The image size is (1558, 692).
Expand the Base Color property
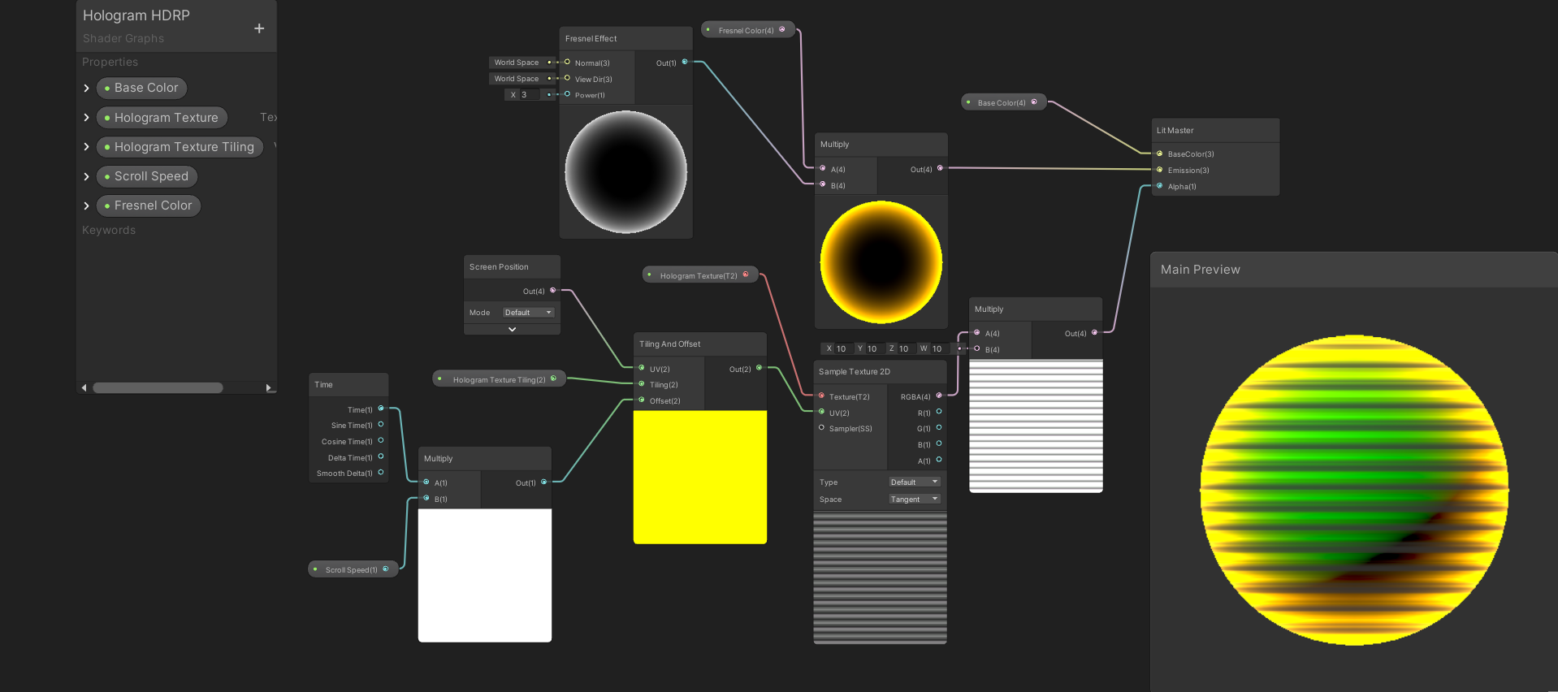87,88
